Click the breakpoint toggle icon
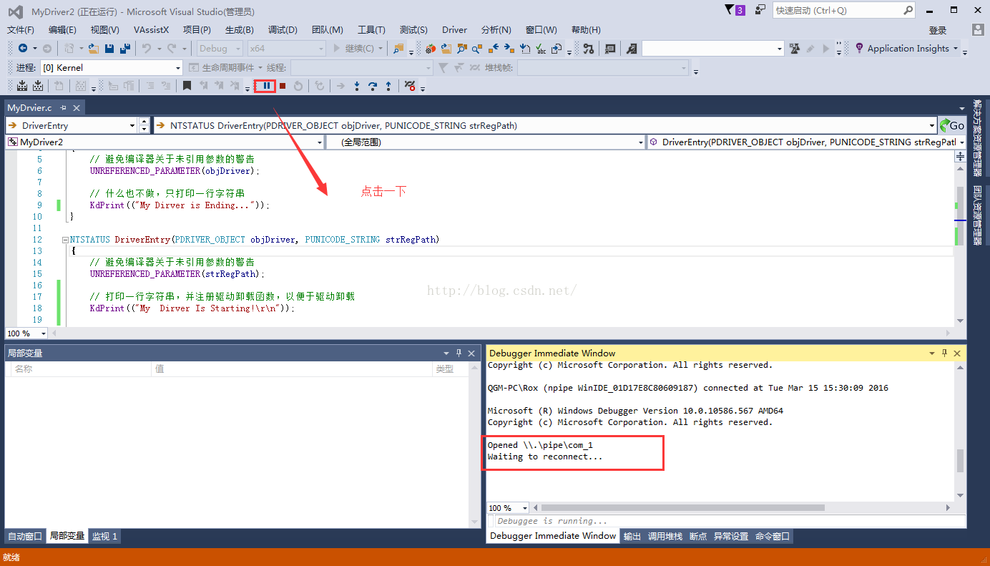This screenshot has width=990, height=566. (410, 86)
